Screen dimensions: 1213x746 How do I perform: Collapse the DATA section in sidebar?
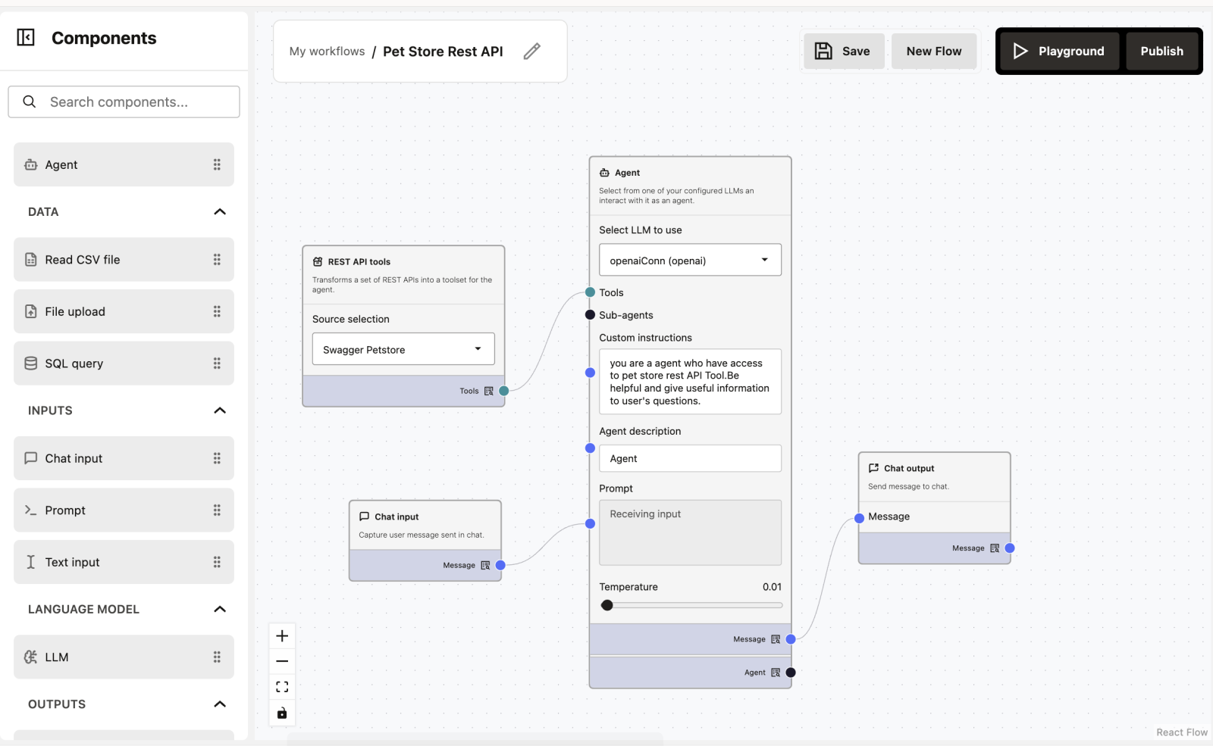click(220, 212)
